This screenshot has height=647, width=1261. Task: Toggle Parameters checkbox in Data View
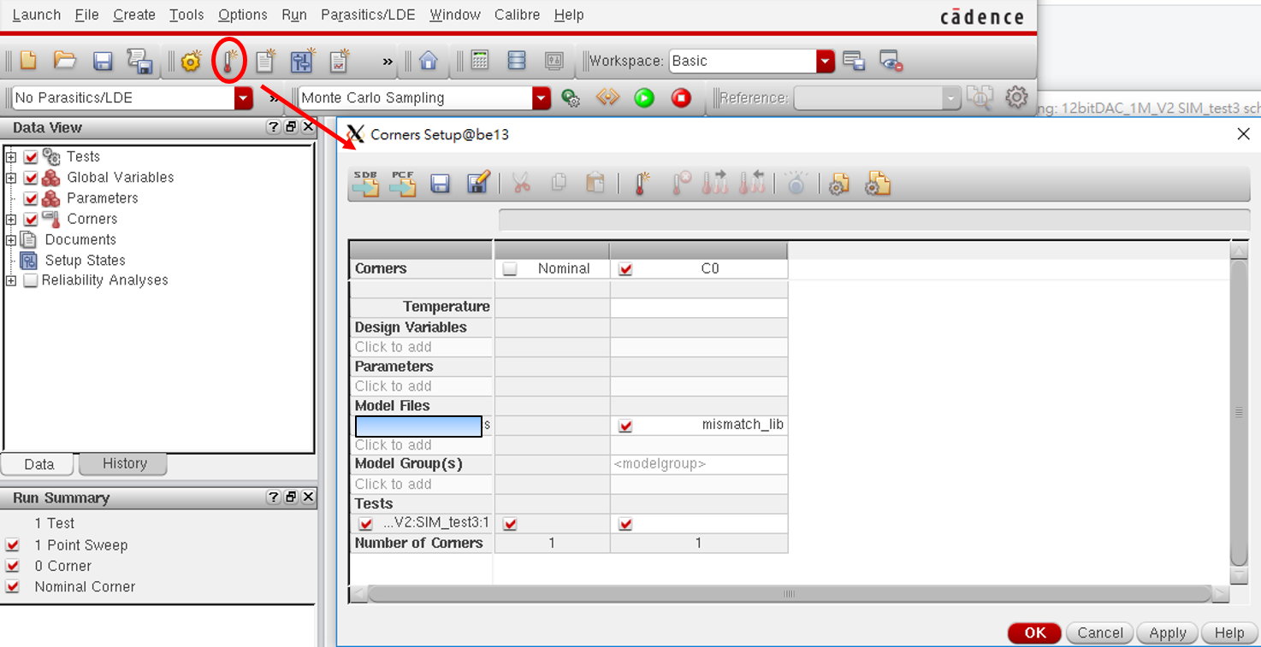[31, 198]
